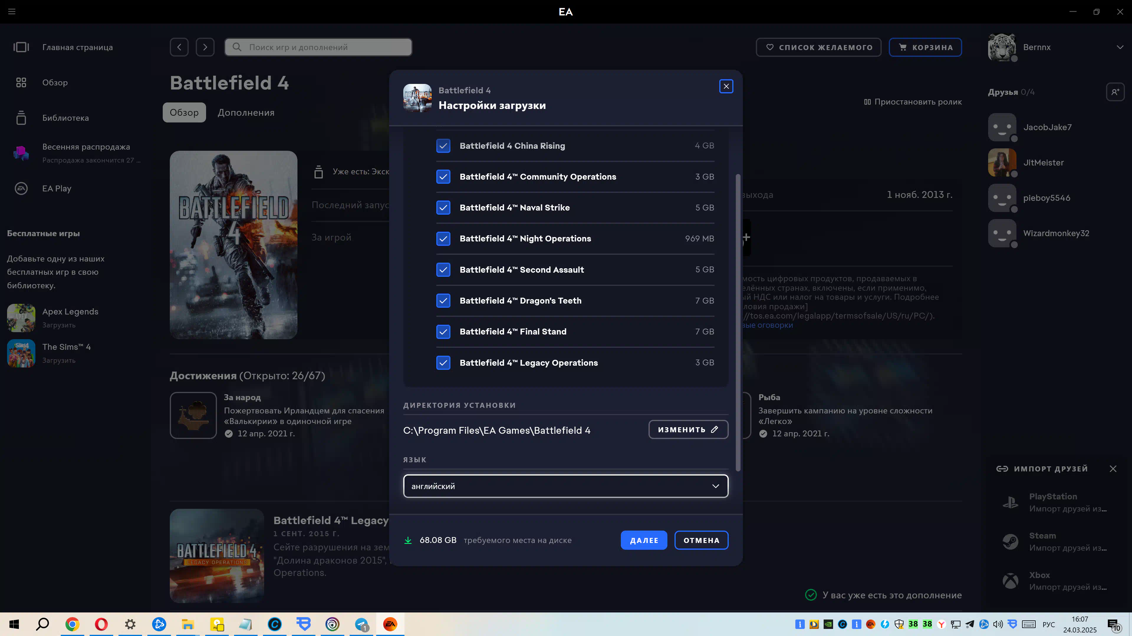Viewport: 1132px width, 636px height.
Task: Click the add friend icon
Action: pyautogui.click(x=1115, y=92)
